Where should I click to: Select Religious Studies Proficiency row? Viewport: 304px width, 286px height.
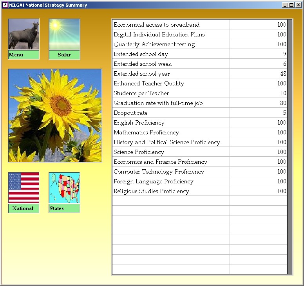pos(171,191)
